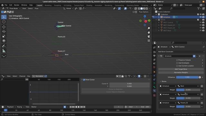Select the Measure tool

coord(4,51)
